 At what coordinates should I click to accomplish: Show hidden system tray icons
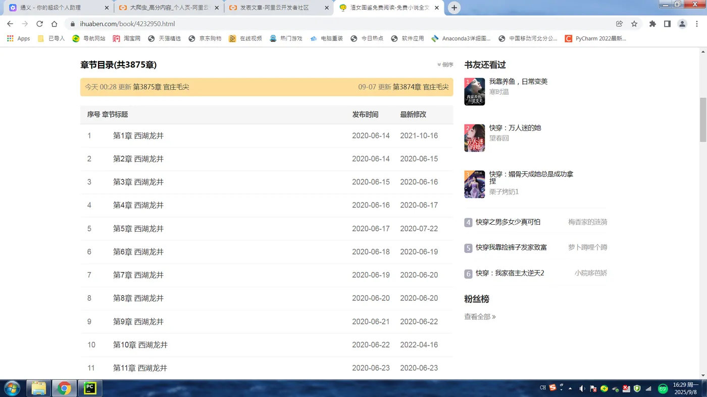coord(571,388)
